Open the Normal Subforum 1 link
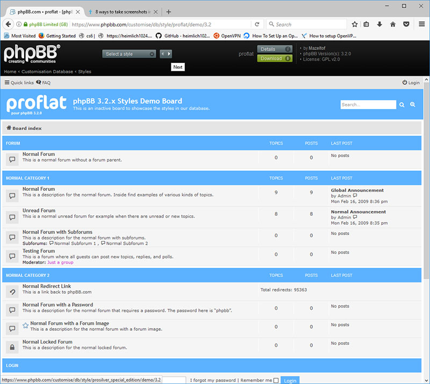Image resolution: width=430 pixels, height=384 pixels. pyautogui.click(x=75, y=243)
